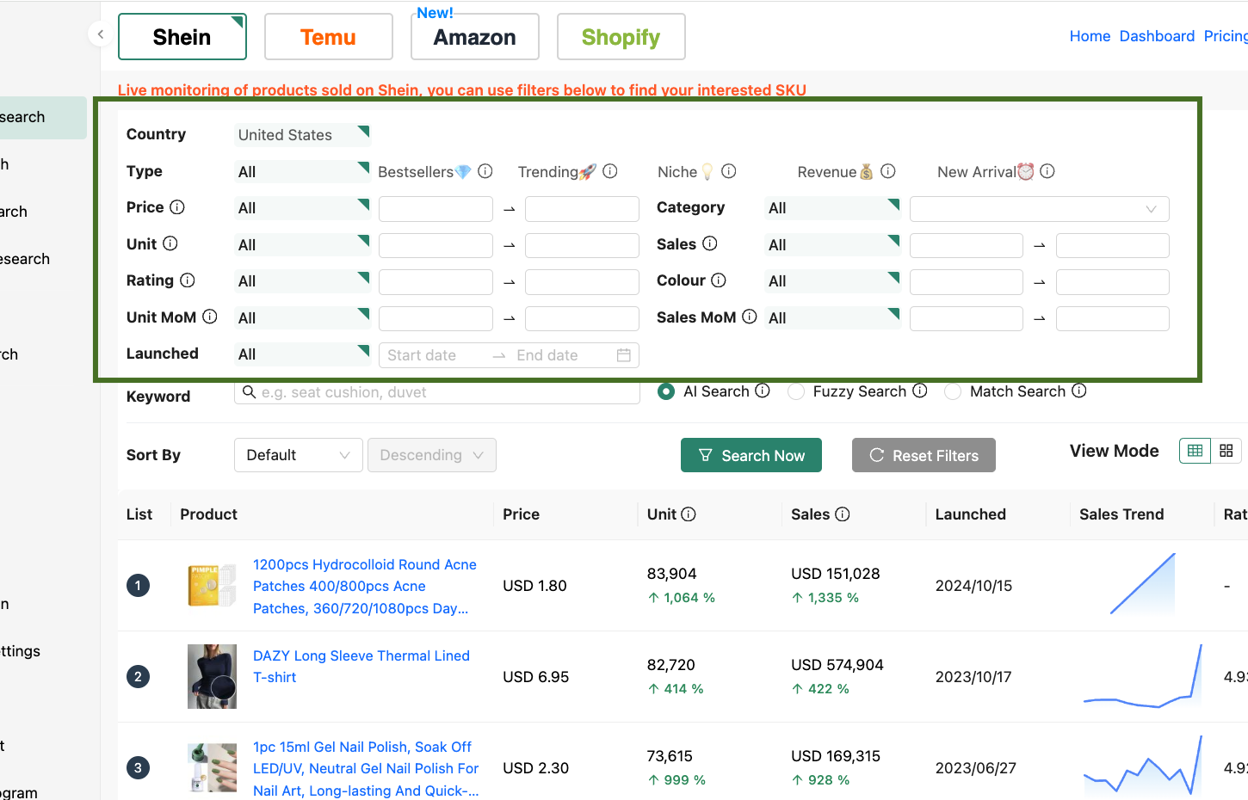Select the AI Search radio option

[666, 391]
